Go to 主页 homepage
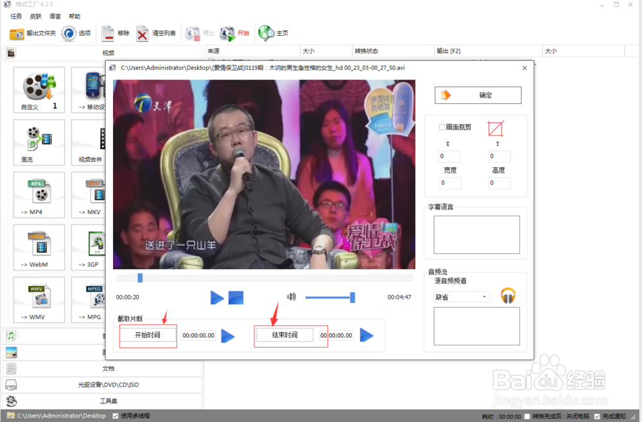 [x=273, y=33]
